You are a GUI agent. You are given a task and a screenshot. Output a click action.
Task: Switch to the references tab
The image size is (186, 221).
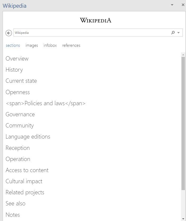pyautogui.click(x=71, y=45)
